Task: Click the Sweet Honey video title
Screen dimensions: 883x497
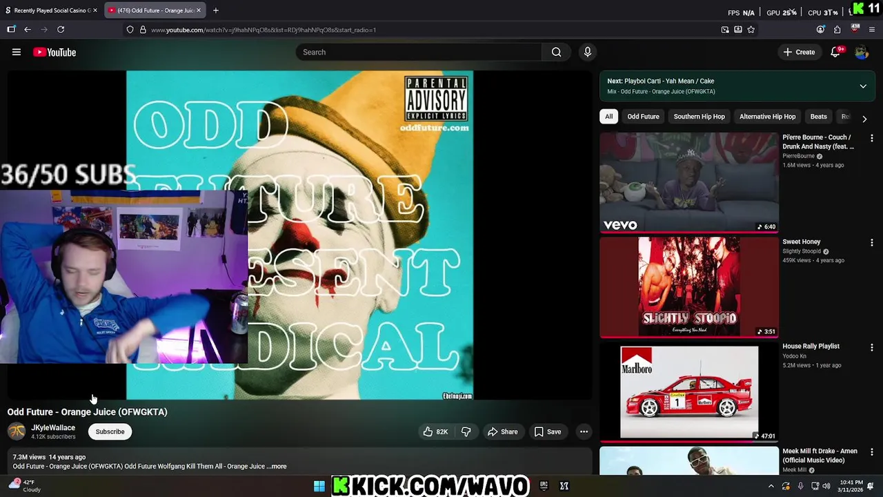Action: [801, 242]
